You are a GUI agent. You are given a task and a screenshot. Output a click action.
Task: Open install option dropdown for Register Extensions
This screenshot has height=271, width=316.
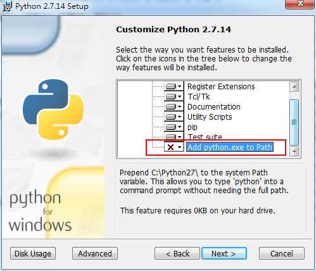(174, 86)
